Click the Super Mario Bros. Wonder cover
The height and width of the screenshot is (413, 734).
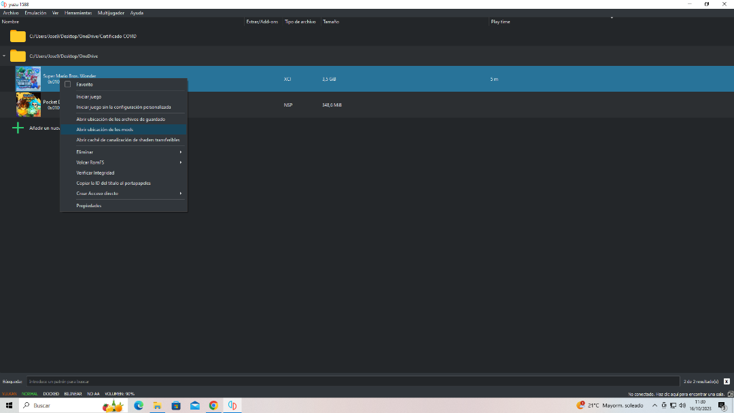[28, 79]
